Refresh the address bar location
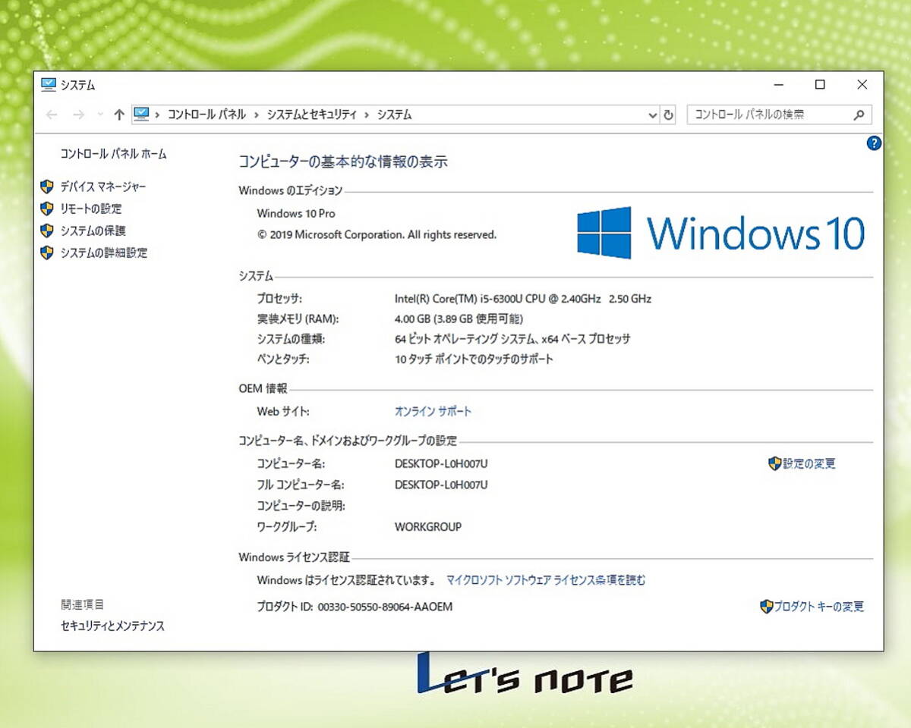 click(669, 115)
